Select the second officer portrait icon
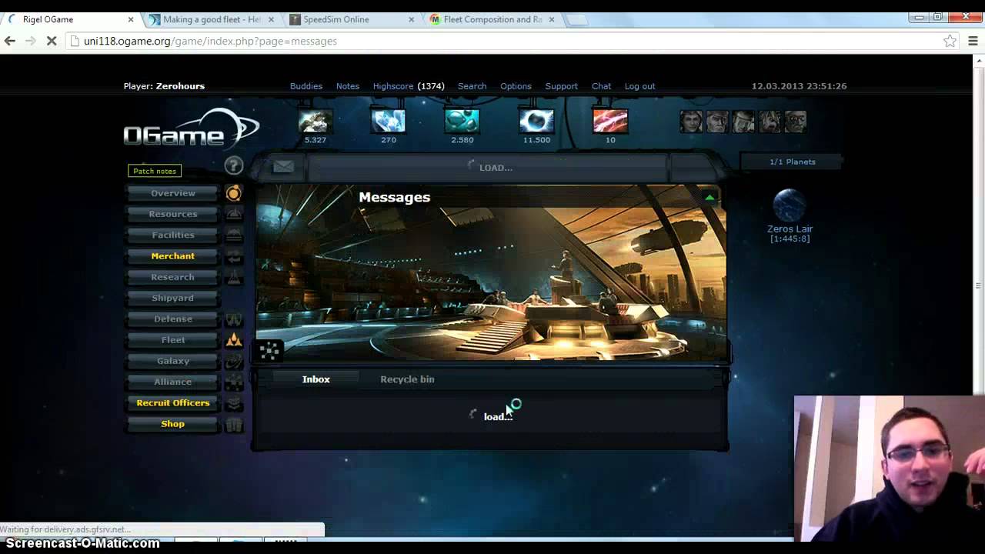 pos(717,122)
